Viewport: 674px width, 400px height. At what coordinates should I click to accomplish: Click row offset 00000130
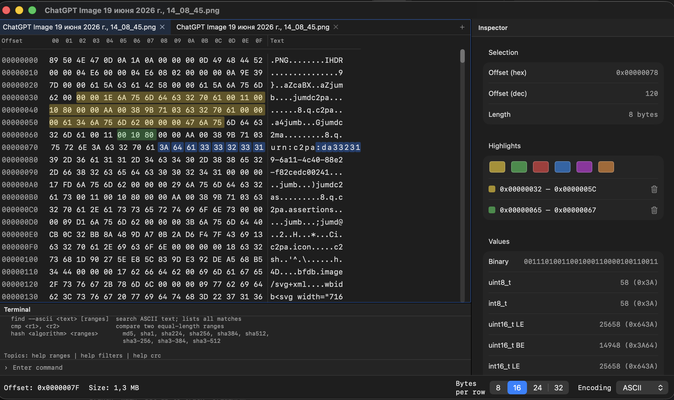(x=20, y=297)
